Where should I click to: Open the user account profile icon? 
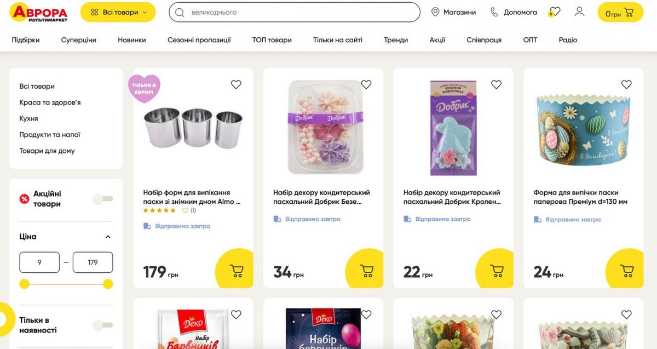coord(579,12)
